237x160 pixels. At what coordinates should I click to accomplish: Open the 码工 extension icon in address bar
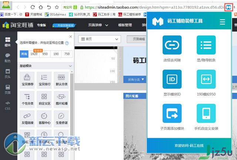coord(228,7)
